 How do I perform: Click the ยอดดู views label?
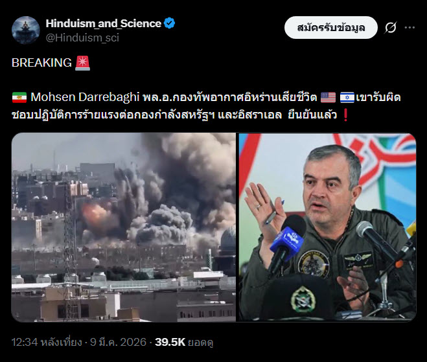click(x=200, y=343)
